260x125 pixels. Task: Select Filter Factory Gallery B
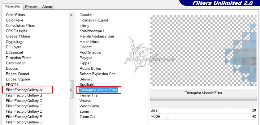(24, 95)
